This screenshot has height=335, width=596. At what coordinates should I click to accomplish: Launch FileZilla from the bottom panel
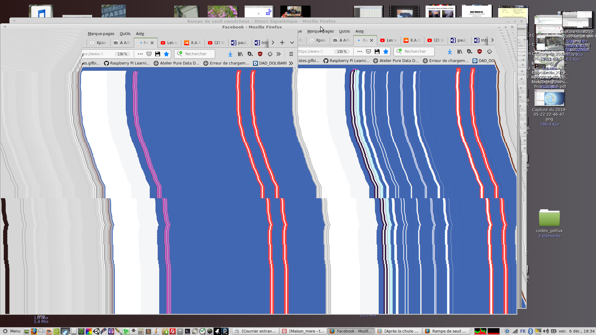[x=173, y=331]
